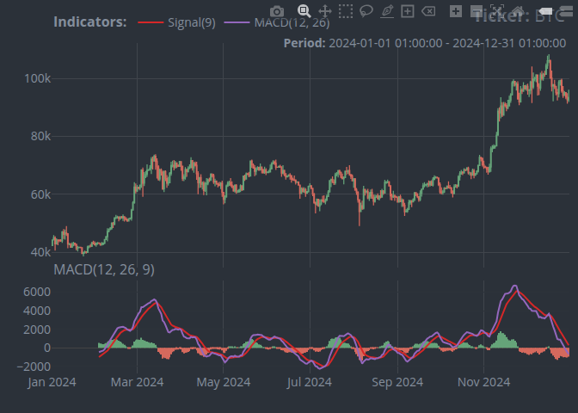Click the 'May 2024' date axis label
This screenshot has height=413, width=578.
[224, 382]
